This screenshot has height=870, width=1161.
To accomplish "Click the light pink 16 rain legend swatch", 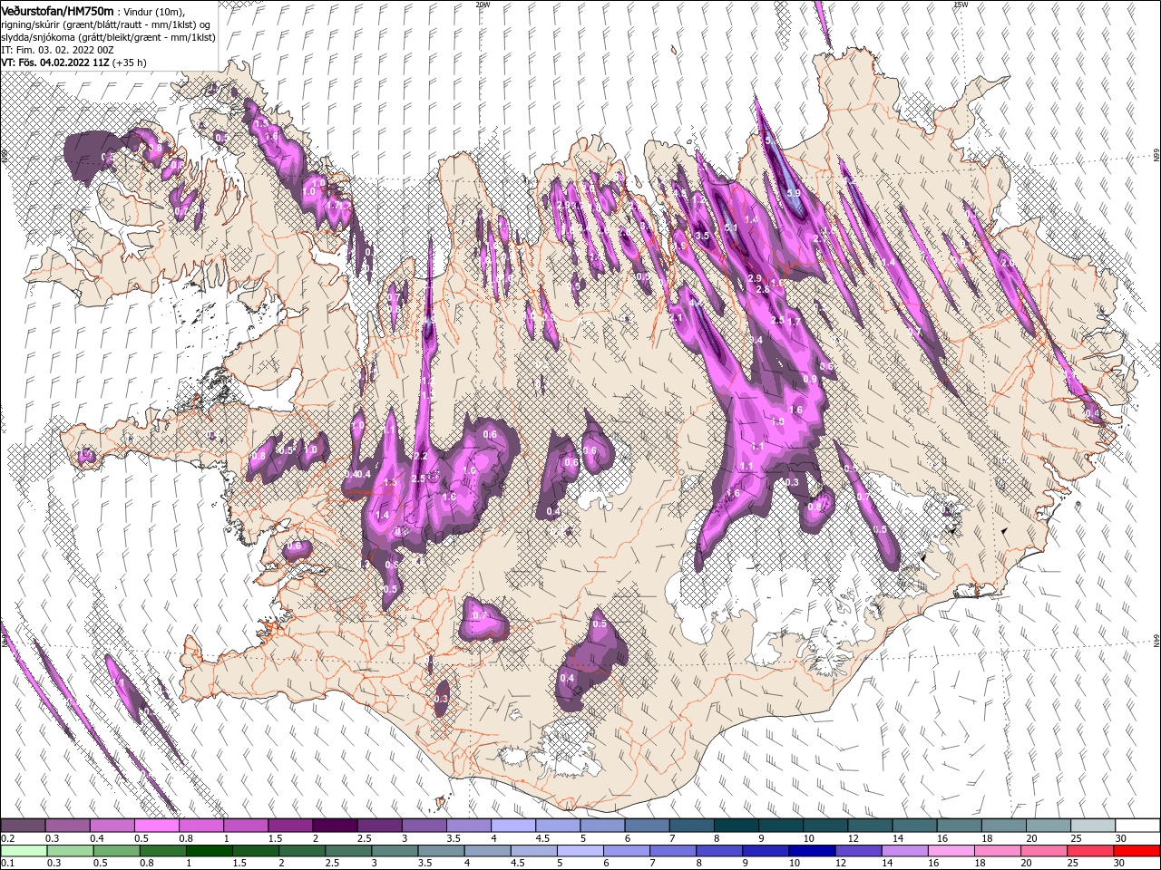I will (x=951, y=851).
